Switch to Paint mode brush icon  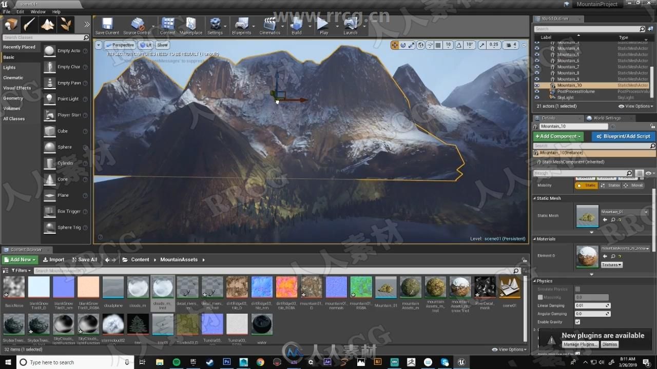click(29, 24)
